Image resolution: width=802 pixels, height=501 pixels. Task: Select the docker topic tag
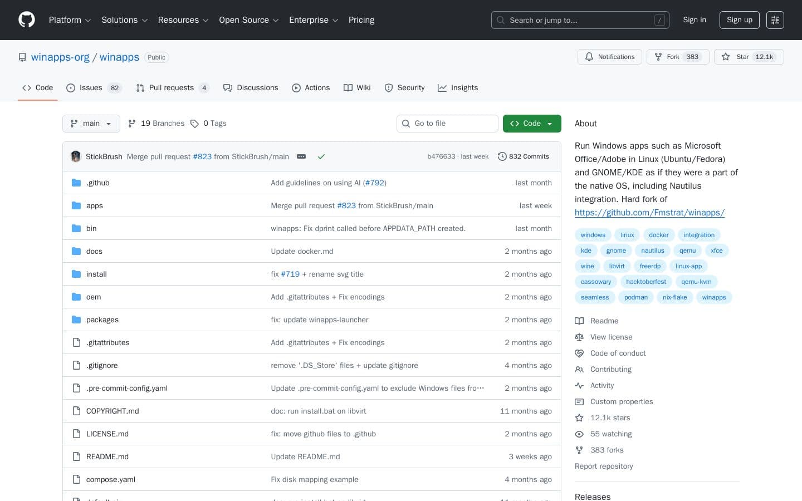pos(658,235)
